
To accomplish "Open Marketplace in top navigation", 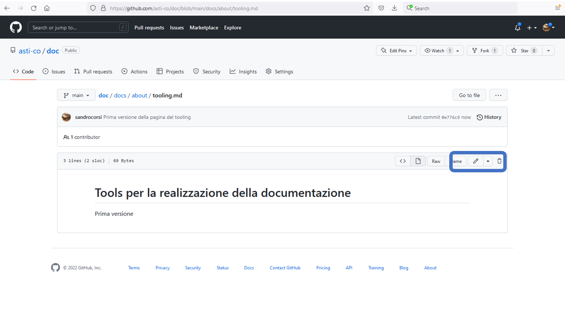I will tap(204, 27).
